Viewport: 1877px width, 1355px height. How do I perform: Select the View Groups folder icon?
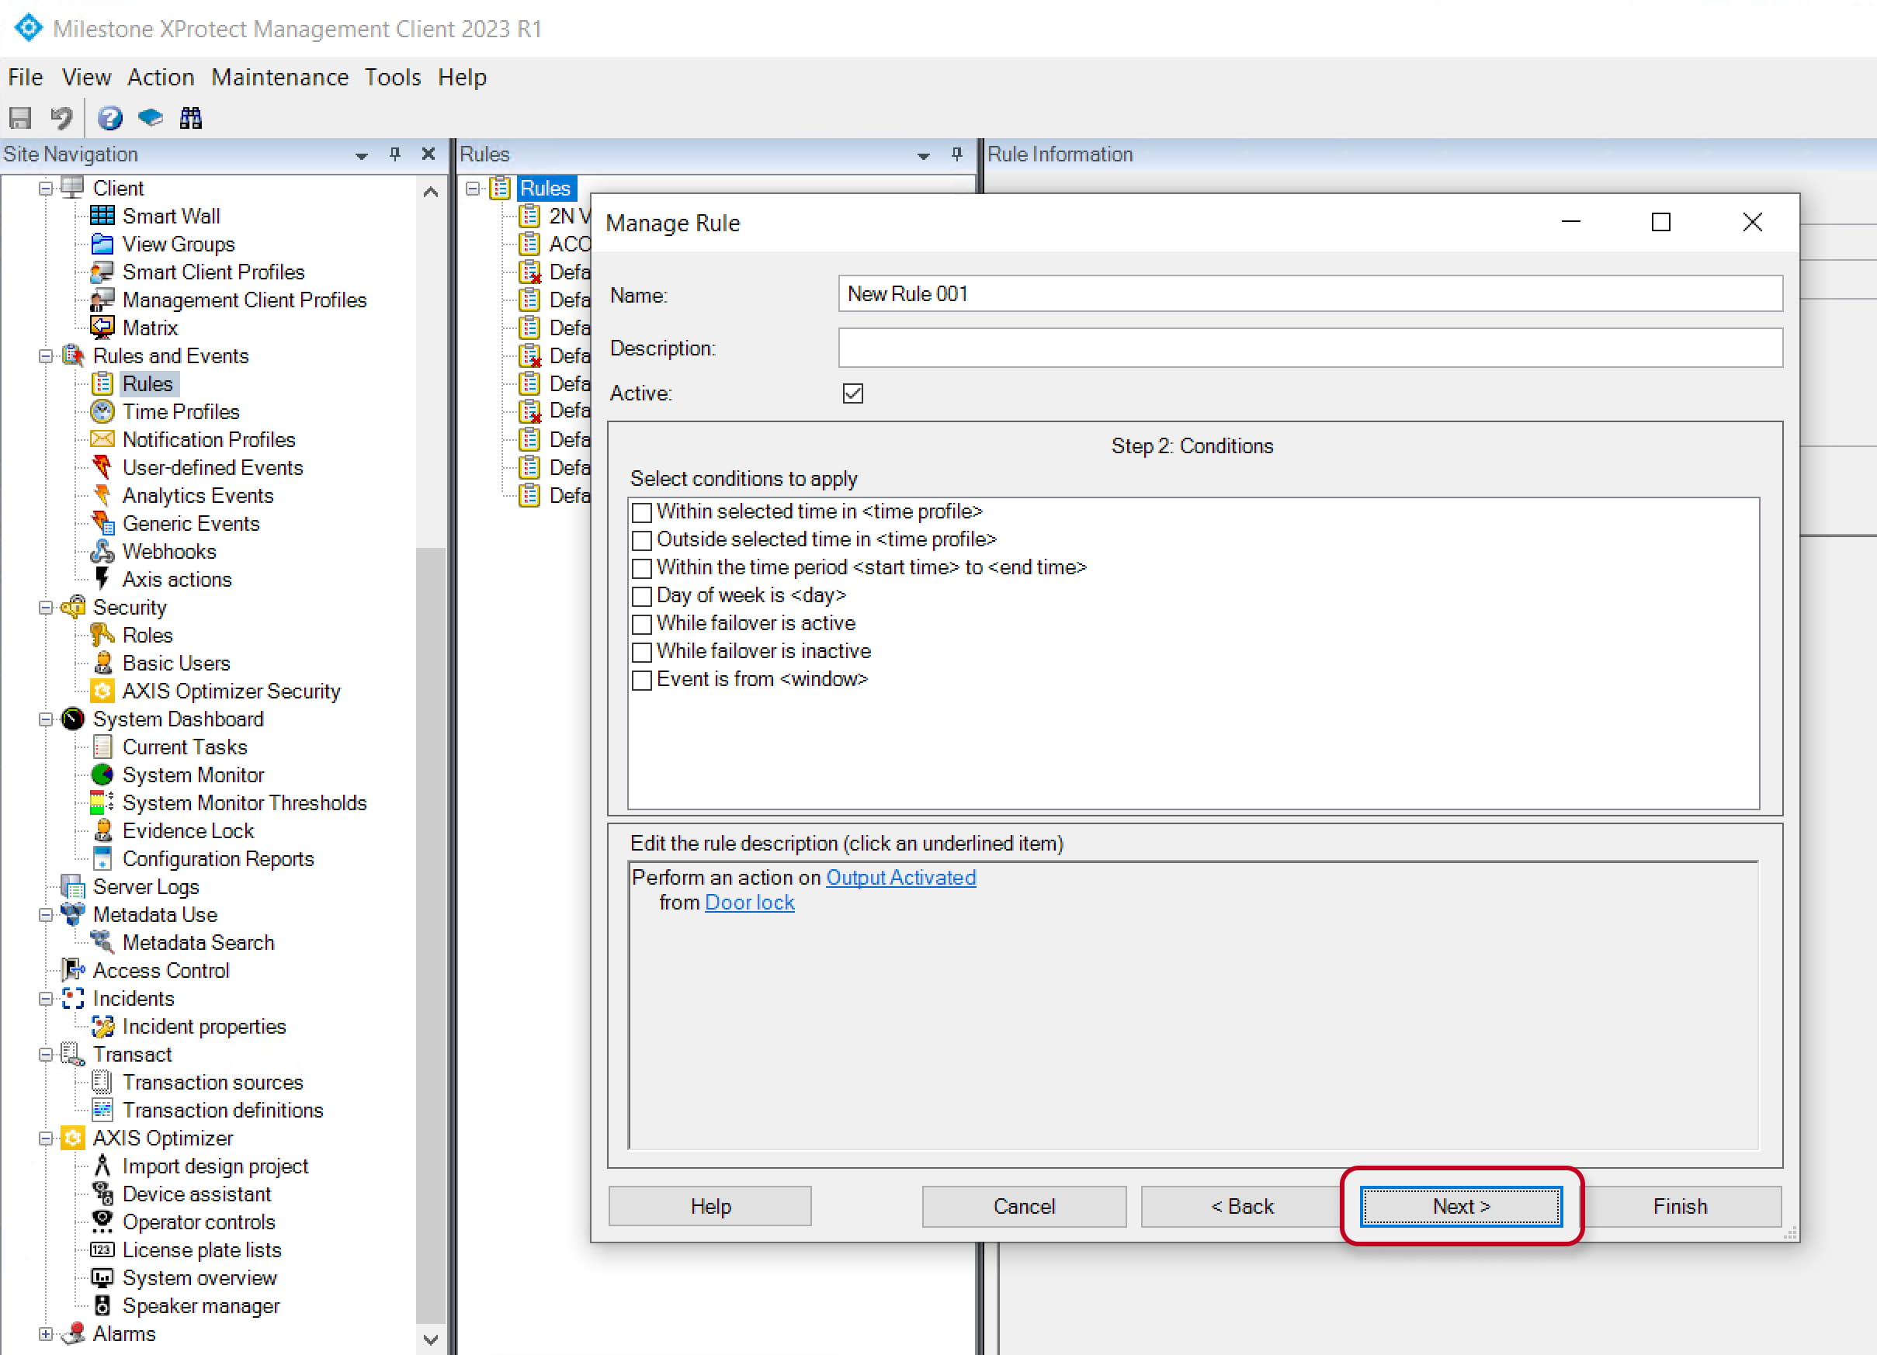[102, 244]
